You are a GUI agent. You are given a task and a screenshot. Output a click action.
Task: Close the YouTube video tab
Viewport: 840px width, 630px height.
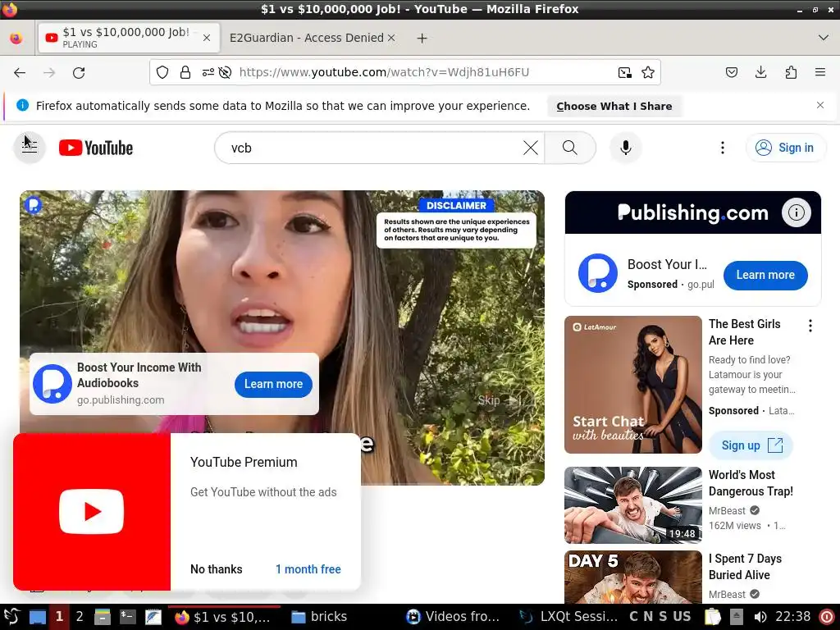[207, 38]
